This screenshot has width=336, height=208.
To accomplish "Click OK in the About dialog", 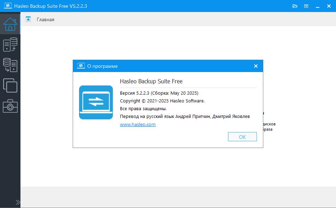I will click(242, 137).
